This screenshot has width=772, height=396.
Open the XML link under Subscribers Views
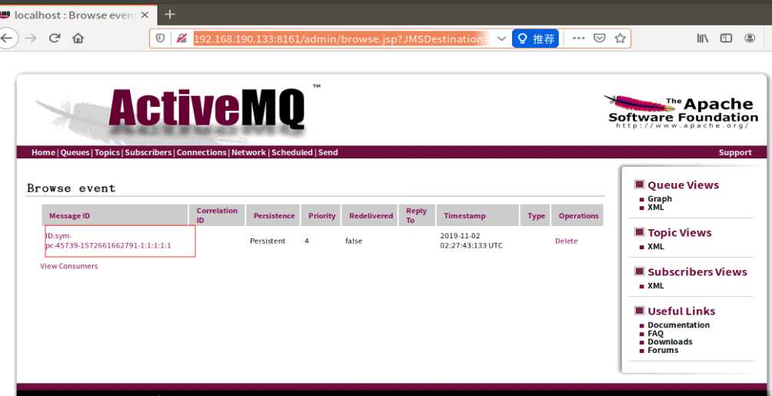coord(656,286)
